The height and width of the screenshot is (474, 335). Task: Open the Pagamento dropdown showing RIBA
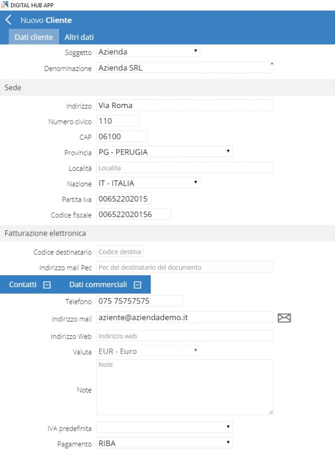[165, 443]
